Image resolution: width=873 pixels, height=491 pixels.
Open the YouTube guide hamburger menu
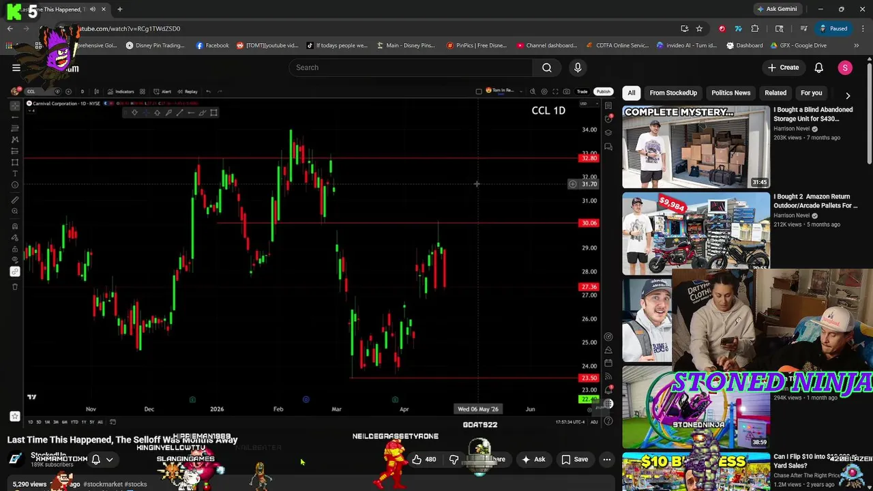click(16, 68)
